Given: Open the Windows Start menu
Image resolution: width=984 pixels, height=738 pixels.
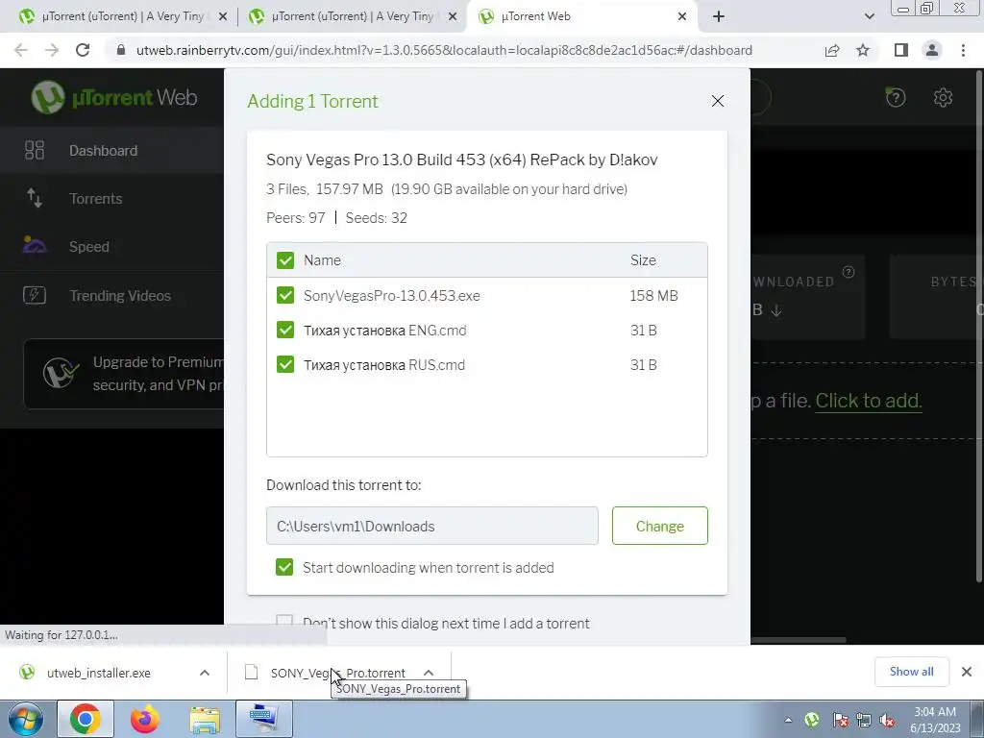Looking at the screenshot, I should click(x=26, y=719).
